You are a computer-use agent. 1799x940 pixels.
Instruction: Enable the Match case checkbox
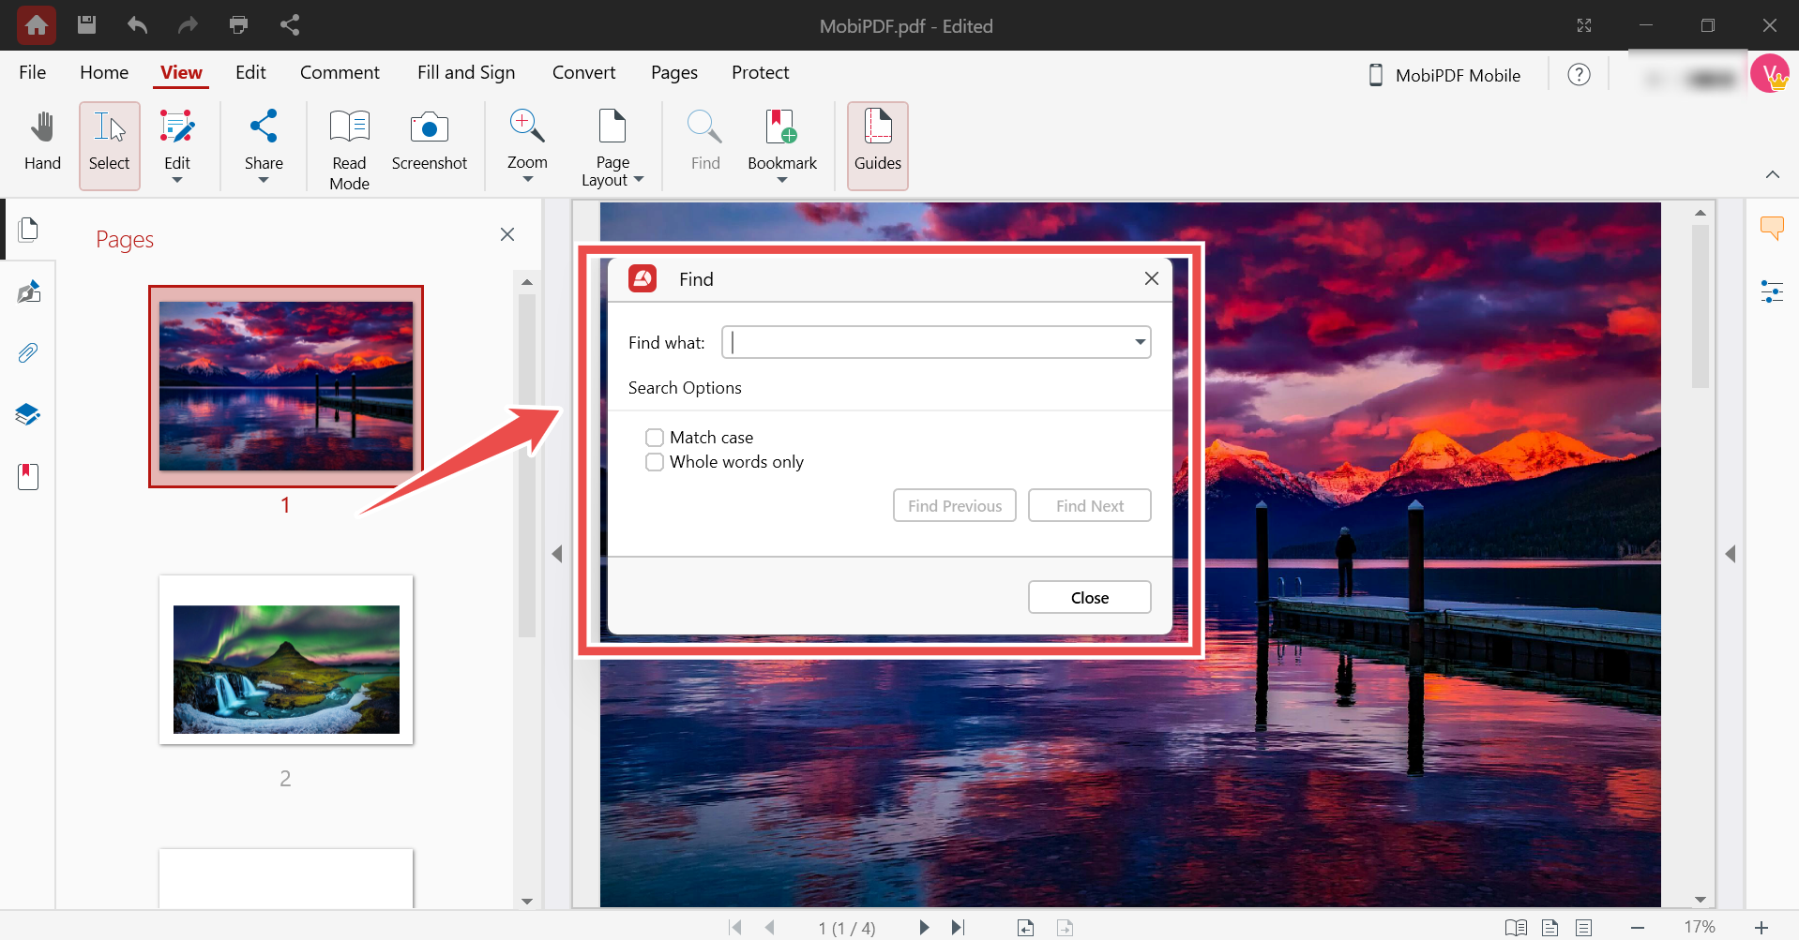pyautogui.click(x=655, y=438)
